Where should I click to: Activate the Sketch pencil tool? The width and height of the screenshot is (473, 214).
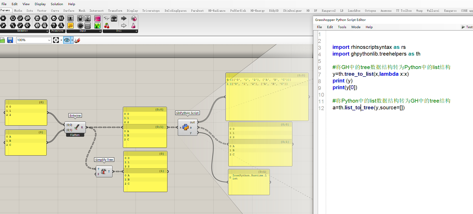pos(77,40)
